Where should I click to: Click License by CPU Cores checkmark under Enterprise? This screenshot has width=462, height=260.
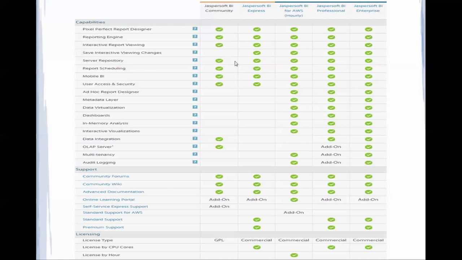coord(369,247)
